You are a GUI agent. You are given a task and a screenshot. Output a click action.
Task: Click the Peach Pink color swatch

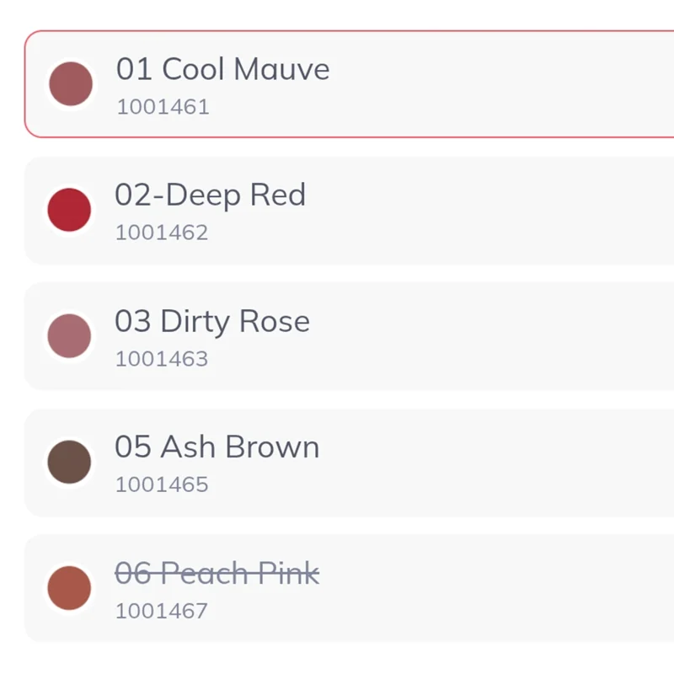coord(70,588)
